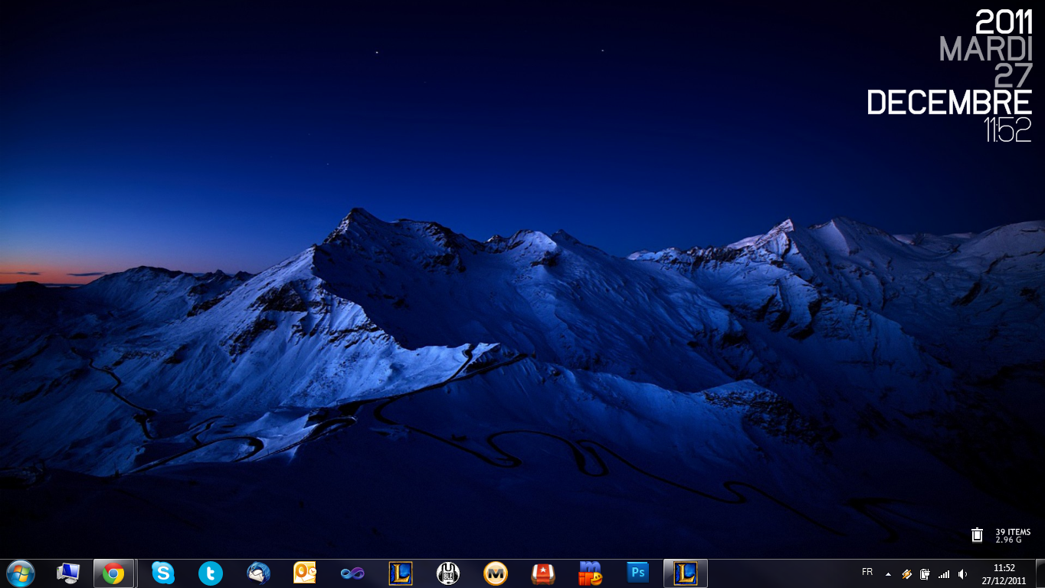Open the network signal bars icon
Screen dimensions: 1045x588
pos(944,574)
